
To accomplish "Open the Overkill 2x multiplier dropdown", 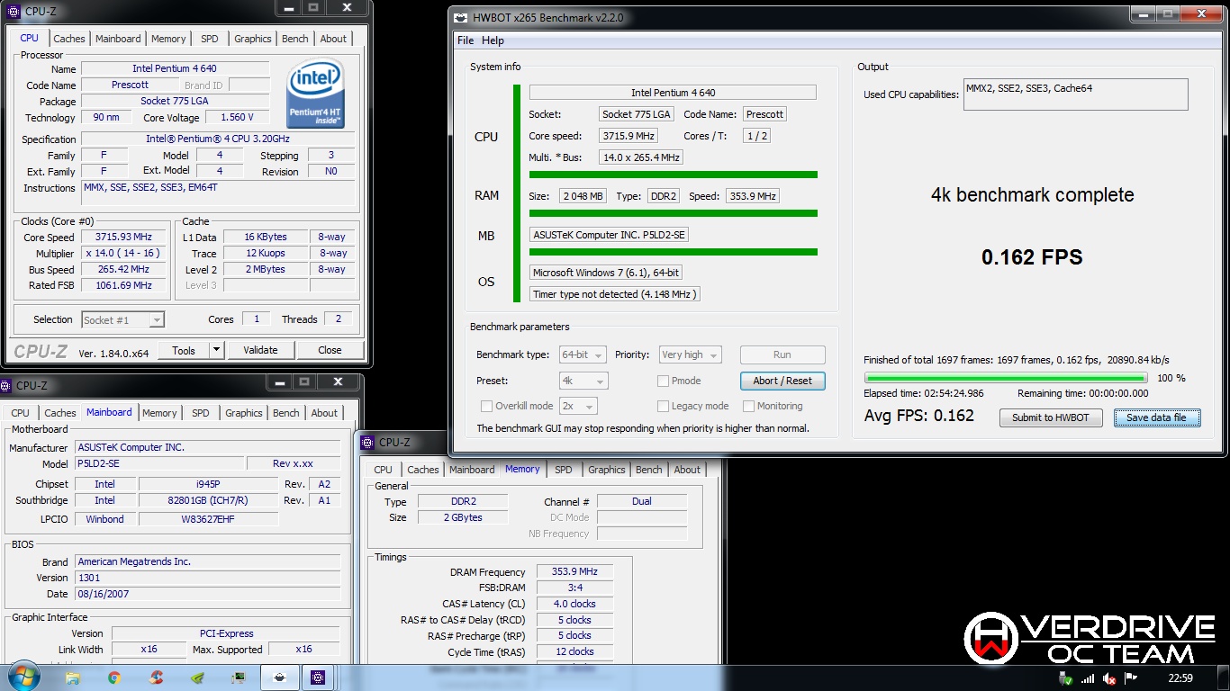I will (578, 406).
